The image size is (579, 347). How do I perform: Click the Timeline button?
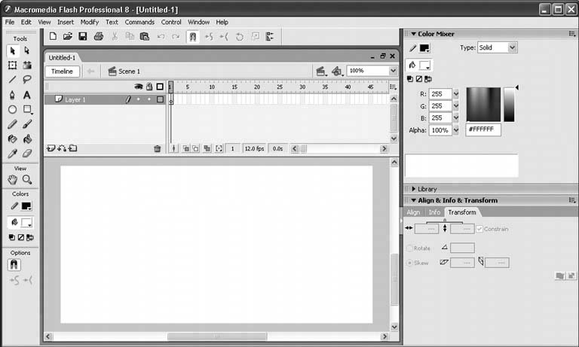pos(62,71)
